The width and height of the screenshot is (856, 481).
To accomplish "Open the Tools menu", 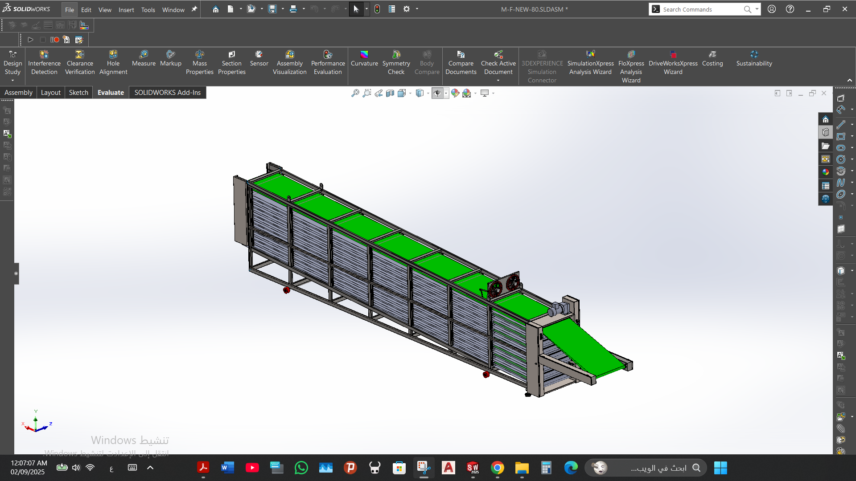I will 148,10.
